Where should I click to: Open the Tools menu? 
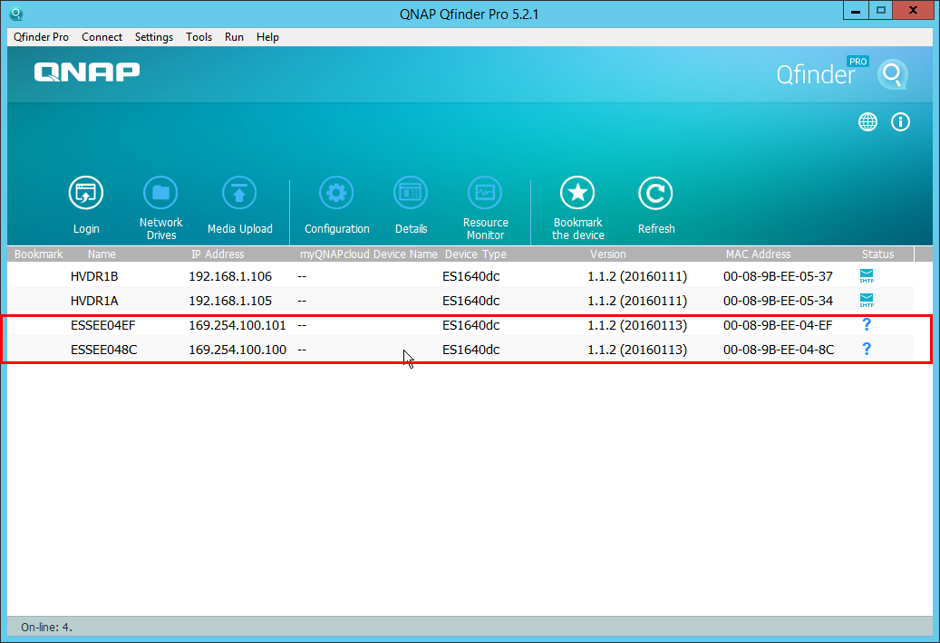[199, 37]
